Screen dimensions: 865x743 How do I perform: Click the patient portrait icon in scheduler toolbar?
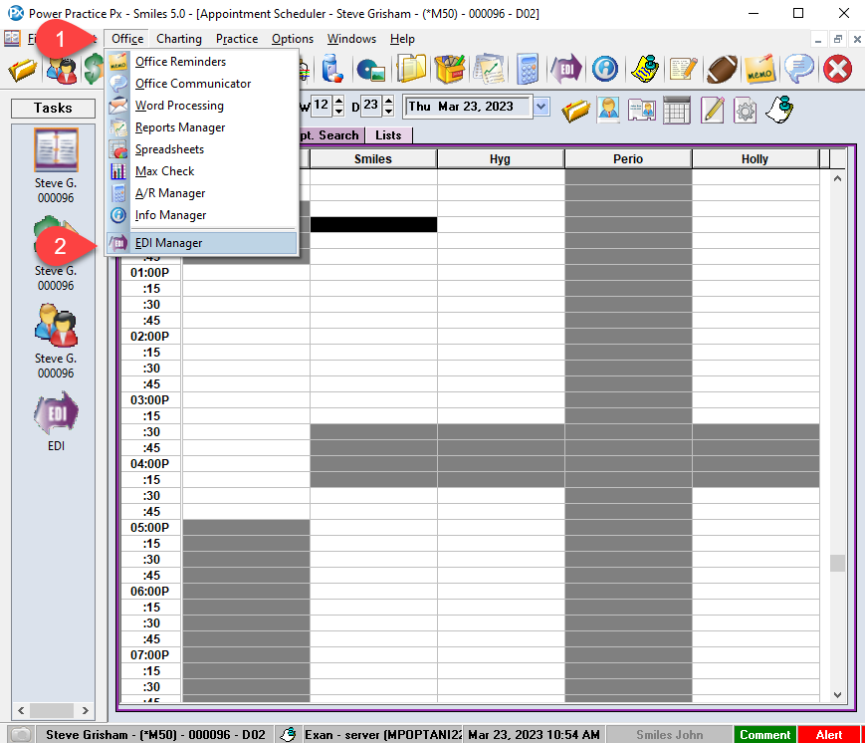(608, 110)
